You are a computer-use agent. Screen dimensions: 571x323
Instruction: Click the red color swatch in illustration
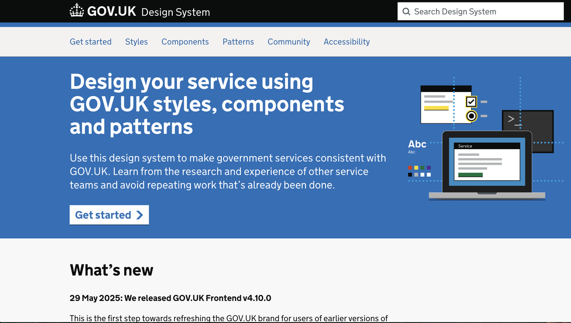410,168
